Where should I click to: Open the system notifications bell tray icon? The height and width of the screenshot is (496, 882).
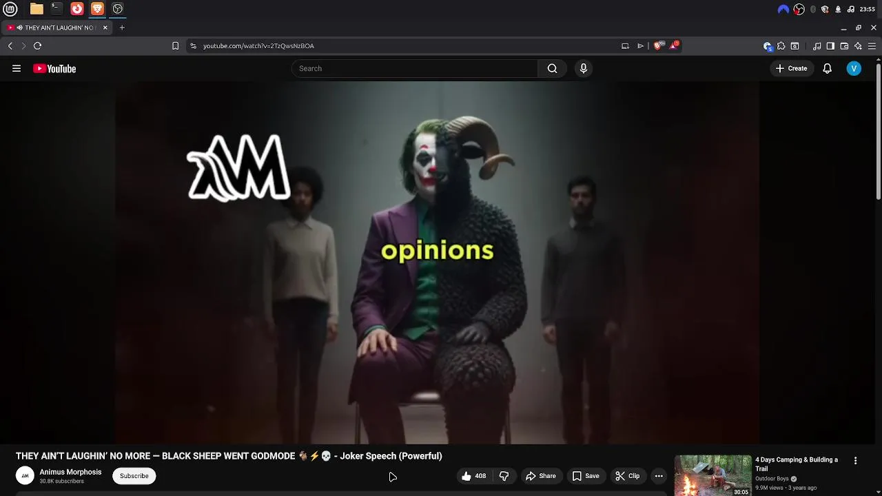[x=838, y=9]
